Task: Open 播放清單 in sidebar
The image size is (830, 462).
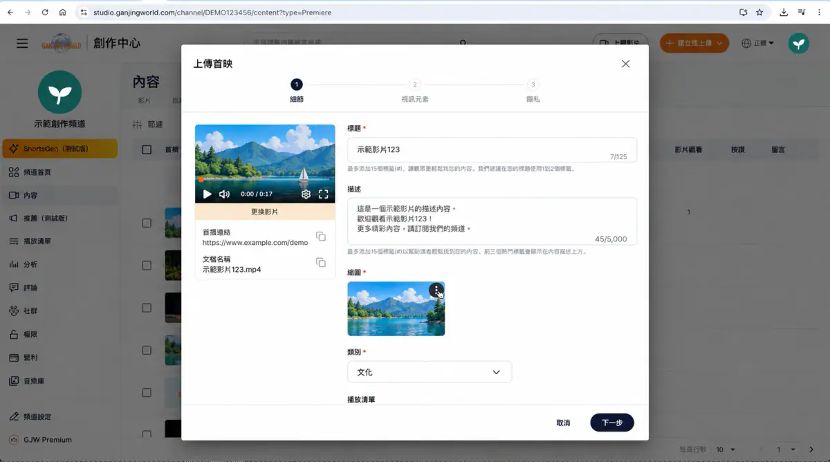Action: click(59, 241)
